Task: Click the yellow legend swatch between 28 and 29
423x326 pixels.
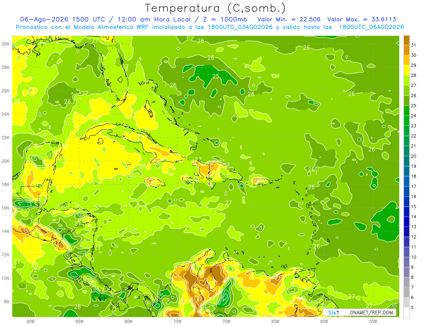Action: [406, 70]
